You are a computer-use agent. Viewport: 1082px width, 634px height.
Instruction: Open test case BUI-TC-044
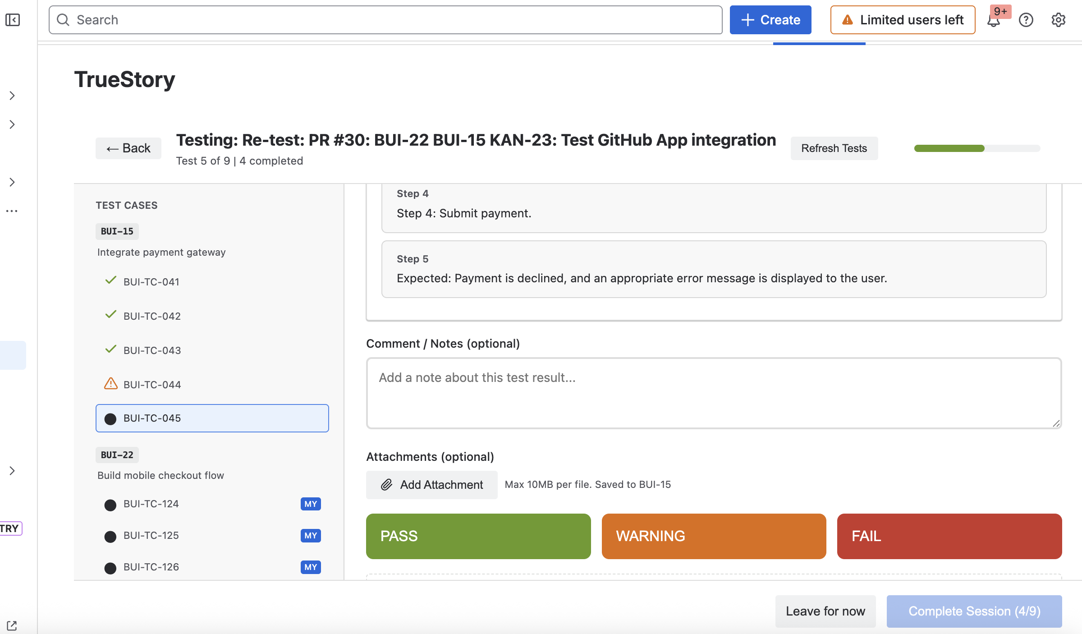click(212, 385)
